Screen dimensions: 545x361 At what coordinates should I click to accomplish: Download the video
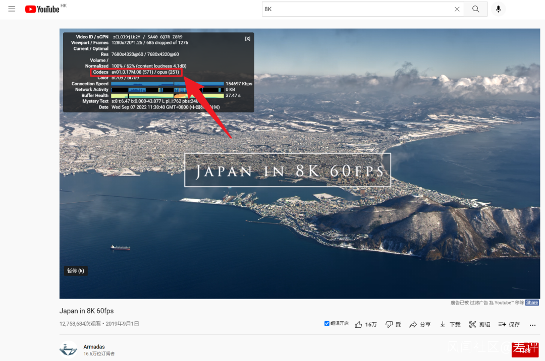[x=450, y=324]
